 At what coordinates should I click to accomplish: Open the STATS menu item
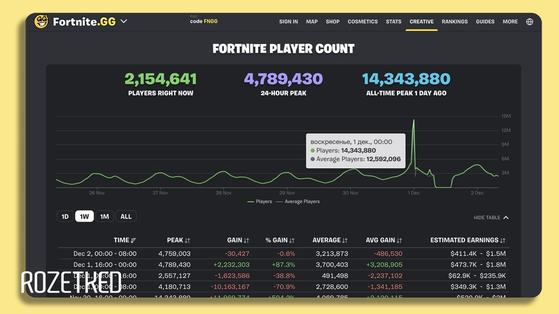click(393, 21)
